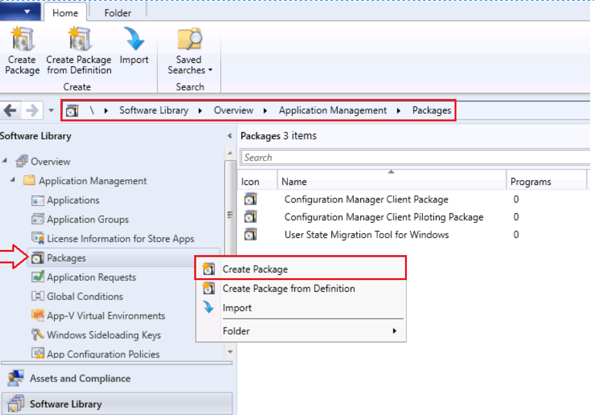Click the Import ribbon arrow icon
Image resolution: width=594 pixels, height=415 pixels.
point(134,39)
